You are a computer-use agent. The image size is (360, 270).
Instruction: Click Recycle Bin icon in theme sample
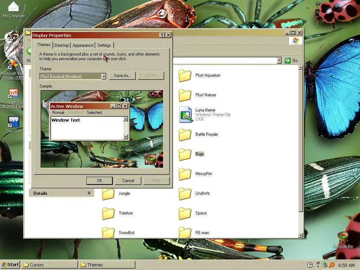pos(150,159)
